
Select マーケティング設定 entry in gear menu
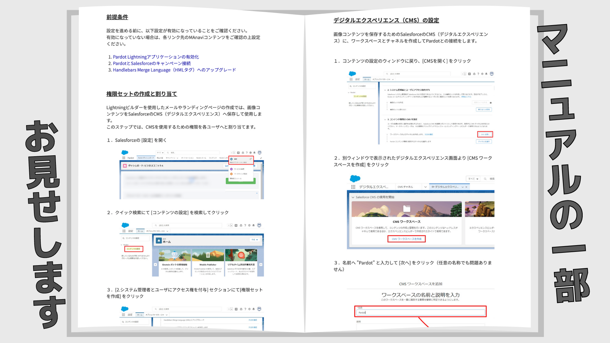point(239,174)
